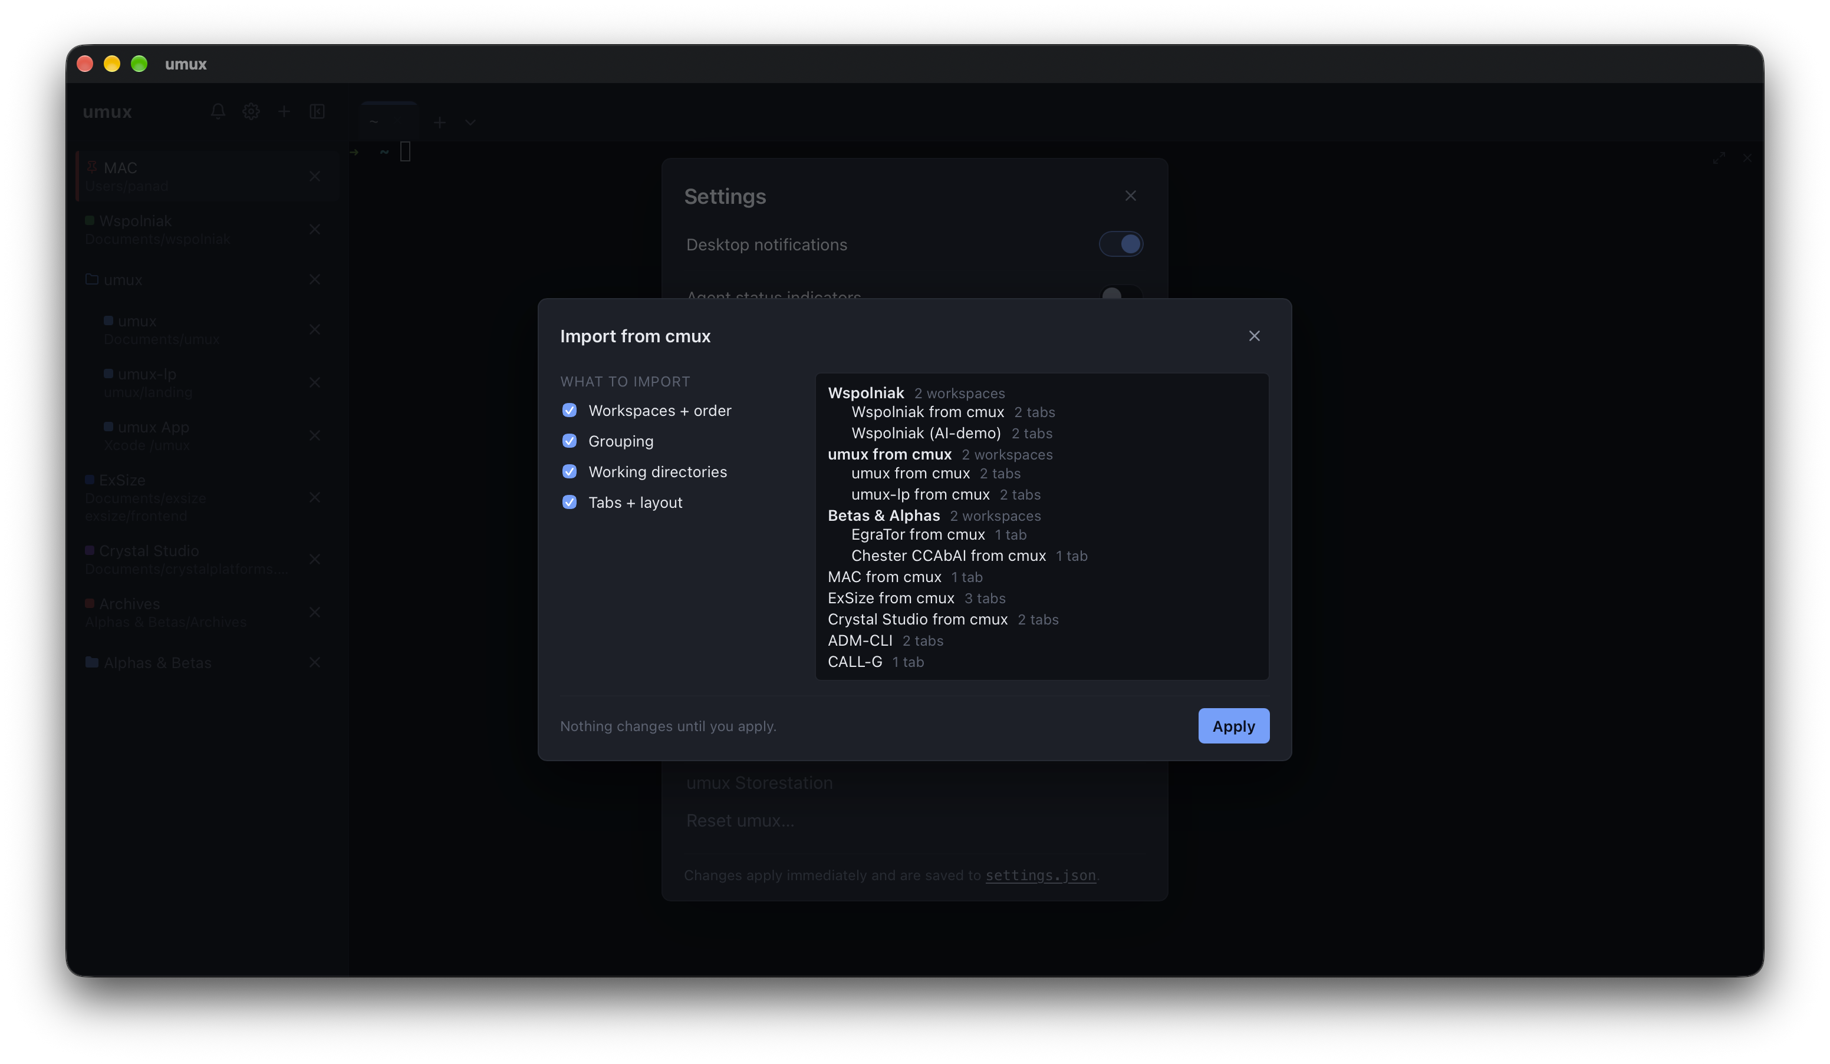
Task: Expand the Alphas & Betas folder
Action: click(x=91, y=663)
